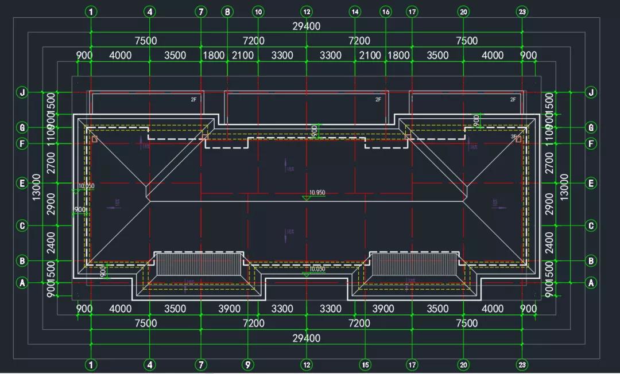Click grid bubble 15 on the bottom axis row
This screenshot has height=374, width=620.
point(365,364)
